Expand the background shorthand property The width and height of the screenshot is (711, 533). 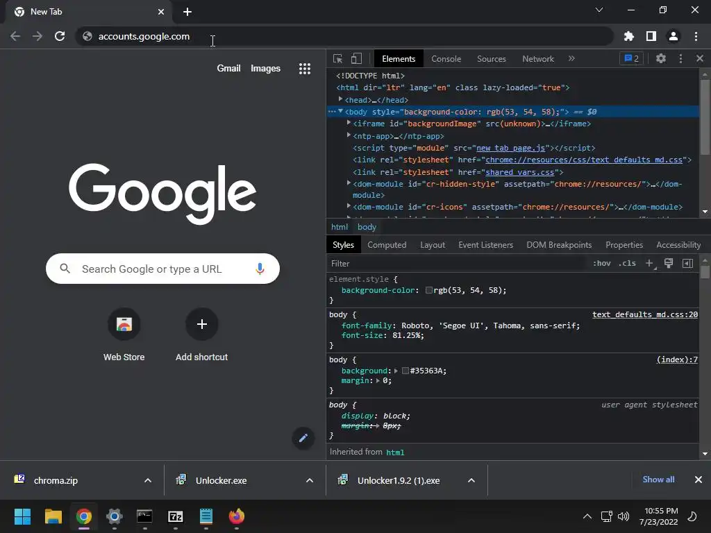click(x=396, y=371)
